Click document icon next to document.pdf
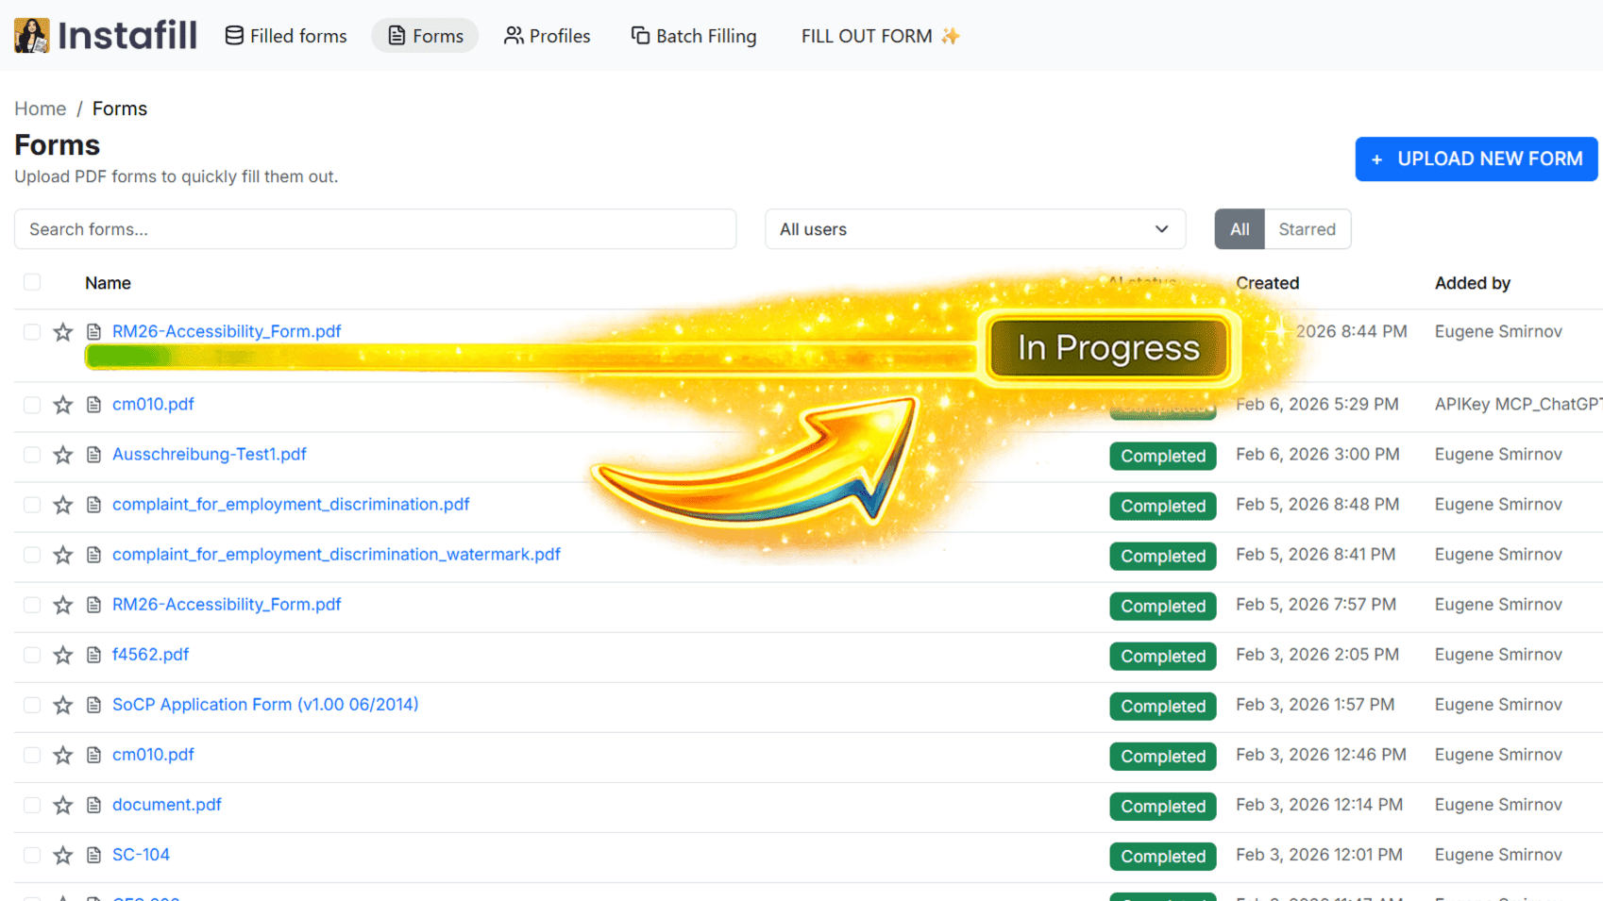 click(x=93, y=805)
